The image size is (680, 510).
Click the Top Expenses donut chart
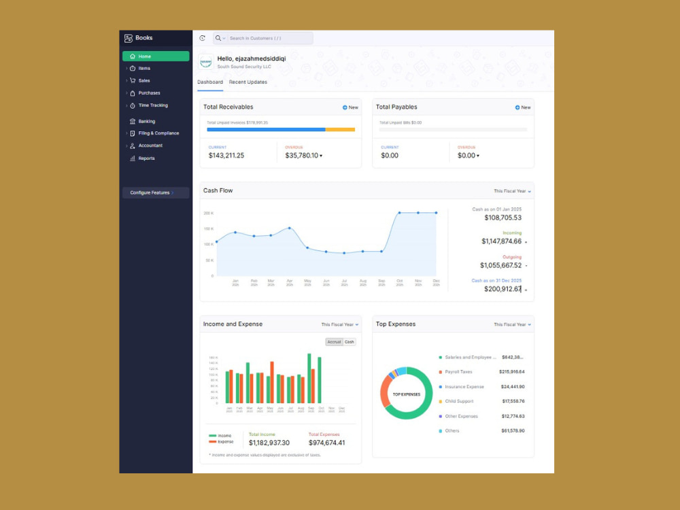(407, 393)
